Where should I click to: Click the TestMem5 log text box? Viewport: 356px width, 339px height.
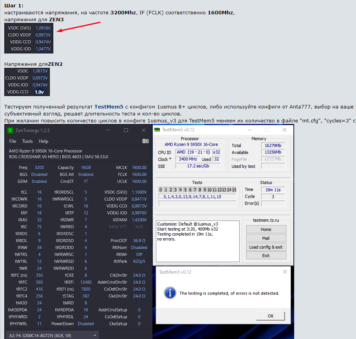[x=198, y=241]
